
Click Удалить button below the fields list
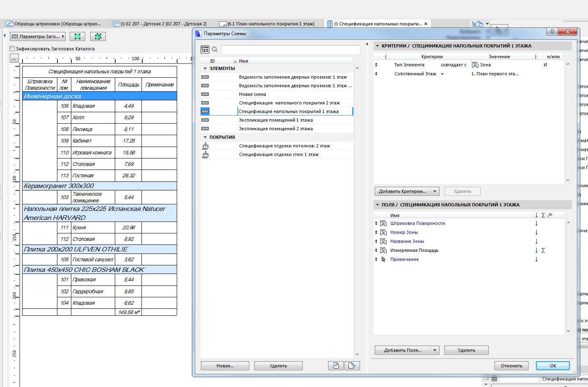pos(467,350)
